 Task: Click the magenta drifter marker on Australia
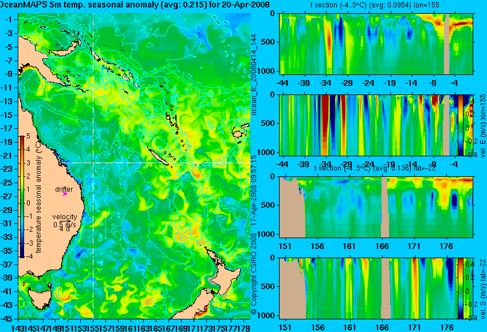pyautogui.click(x=65, y=194)
